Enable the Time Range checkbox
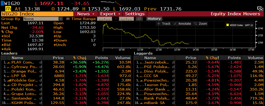The width and height of the screenshot is (265, 106). coord(68,19)
